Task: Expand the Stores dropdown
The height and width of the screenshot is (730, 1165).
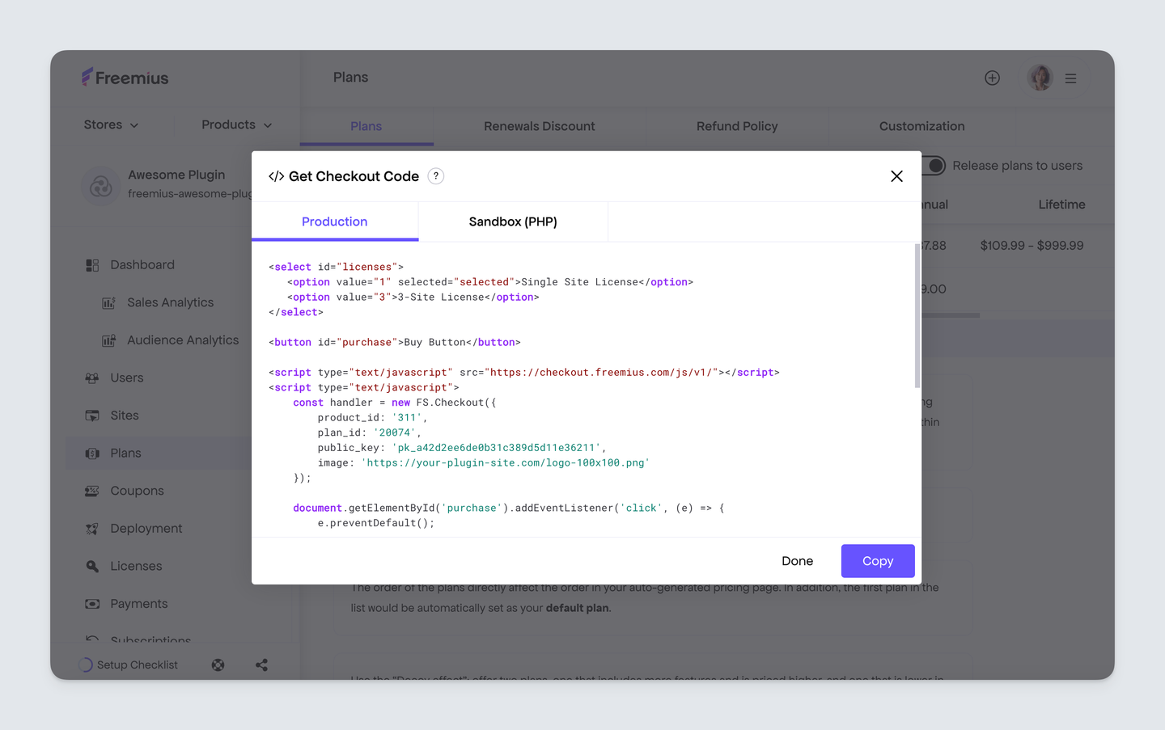Action: pyautogui.click(x=111, y=124)
